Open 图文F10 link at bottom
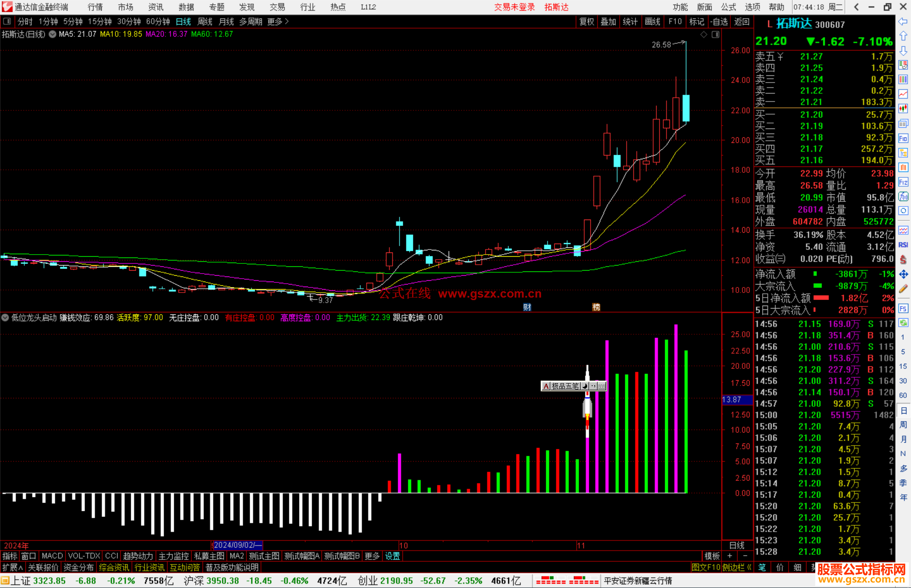This screenshot has height=588, width=911. point(706,567)
